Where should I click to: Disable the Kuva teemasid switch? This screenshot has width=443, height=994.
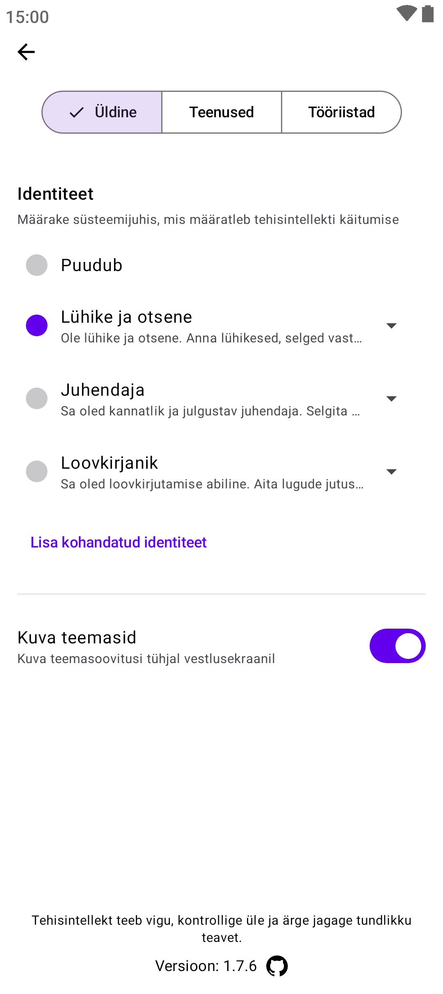tap(397, 646)
